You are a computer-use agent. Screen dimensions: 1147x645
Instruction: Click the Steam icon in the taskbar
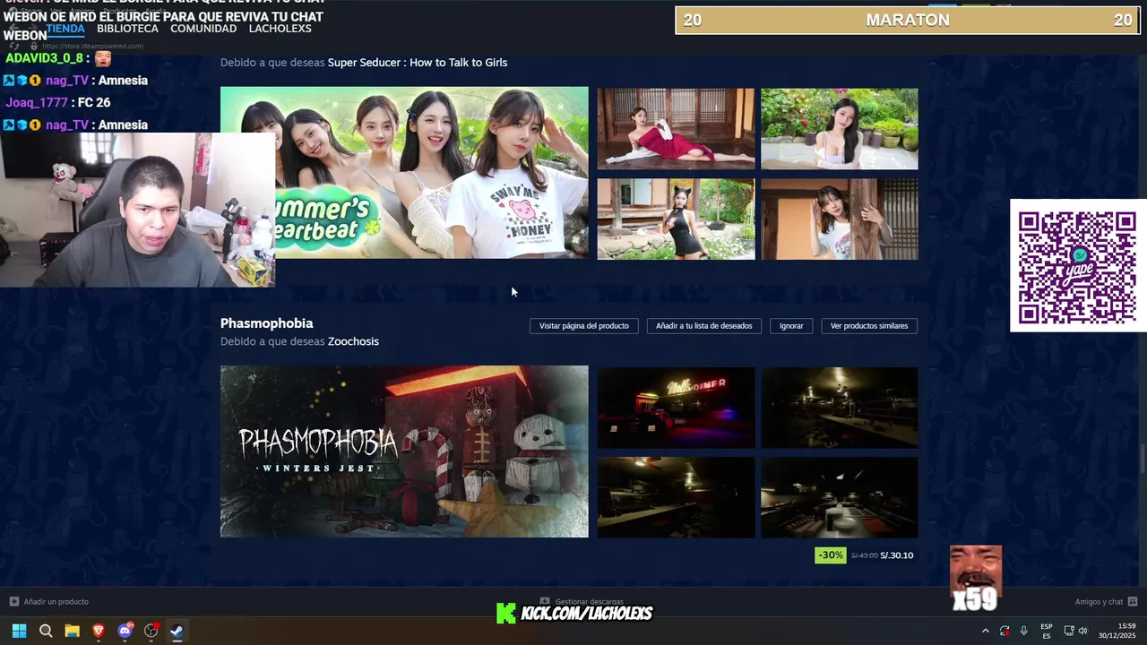point(177,631)
